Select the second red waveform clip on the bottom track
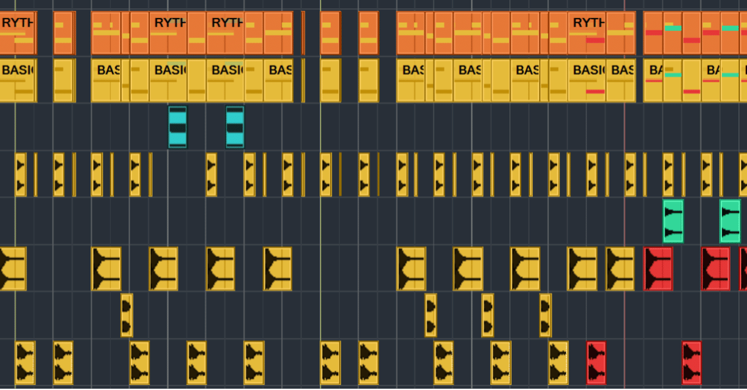 pyautogui.click(x=690, y=362)
